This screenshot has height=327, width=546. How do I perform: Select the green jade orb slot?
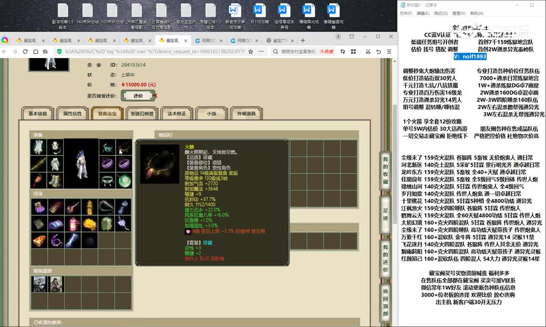click(124, 180)
